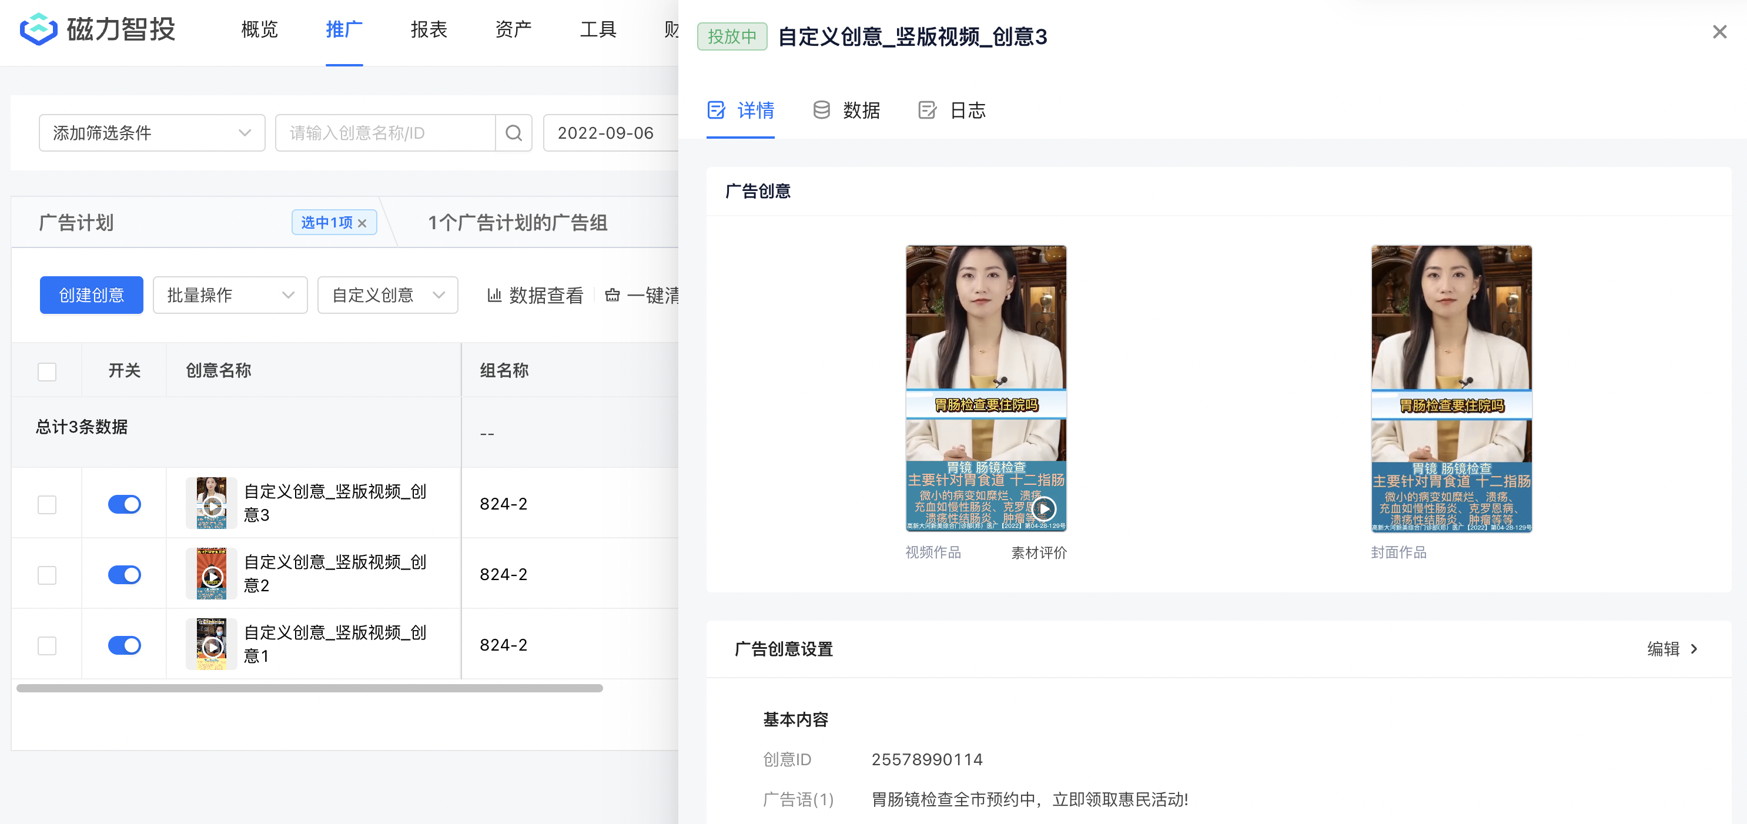Click the 视频作品 label
The image size is (1747, 824).
pyautogui.click(x=933, y=552)
